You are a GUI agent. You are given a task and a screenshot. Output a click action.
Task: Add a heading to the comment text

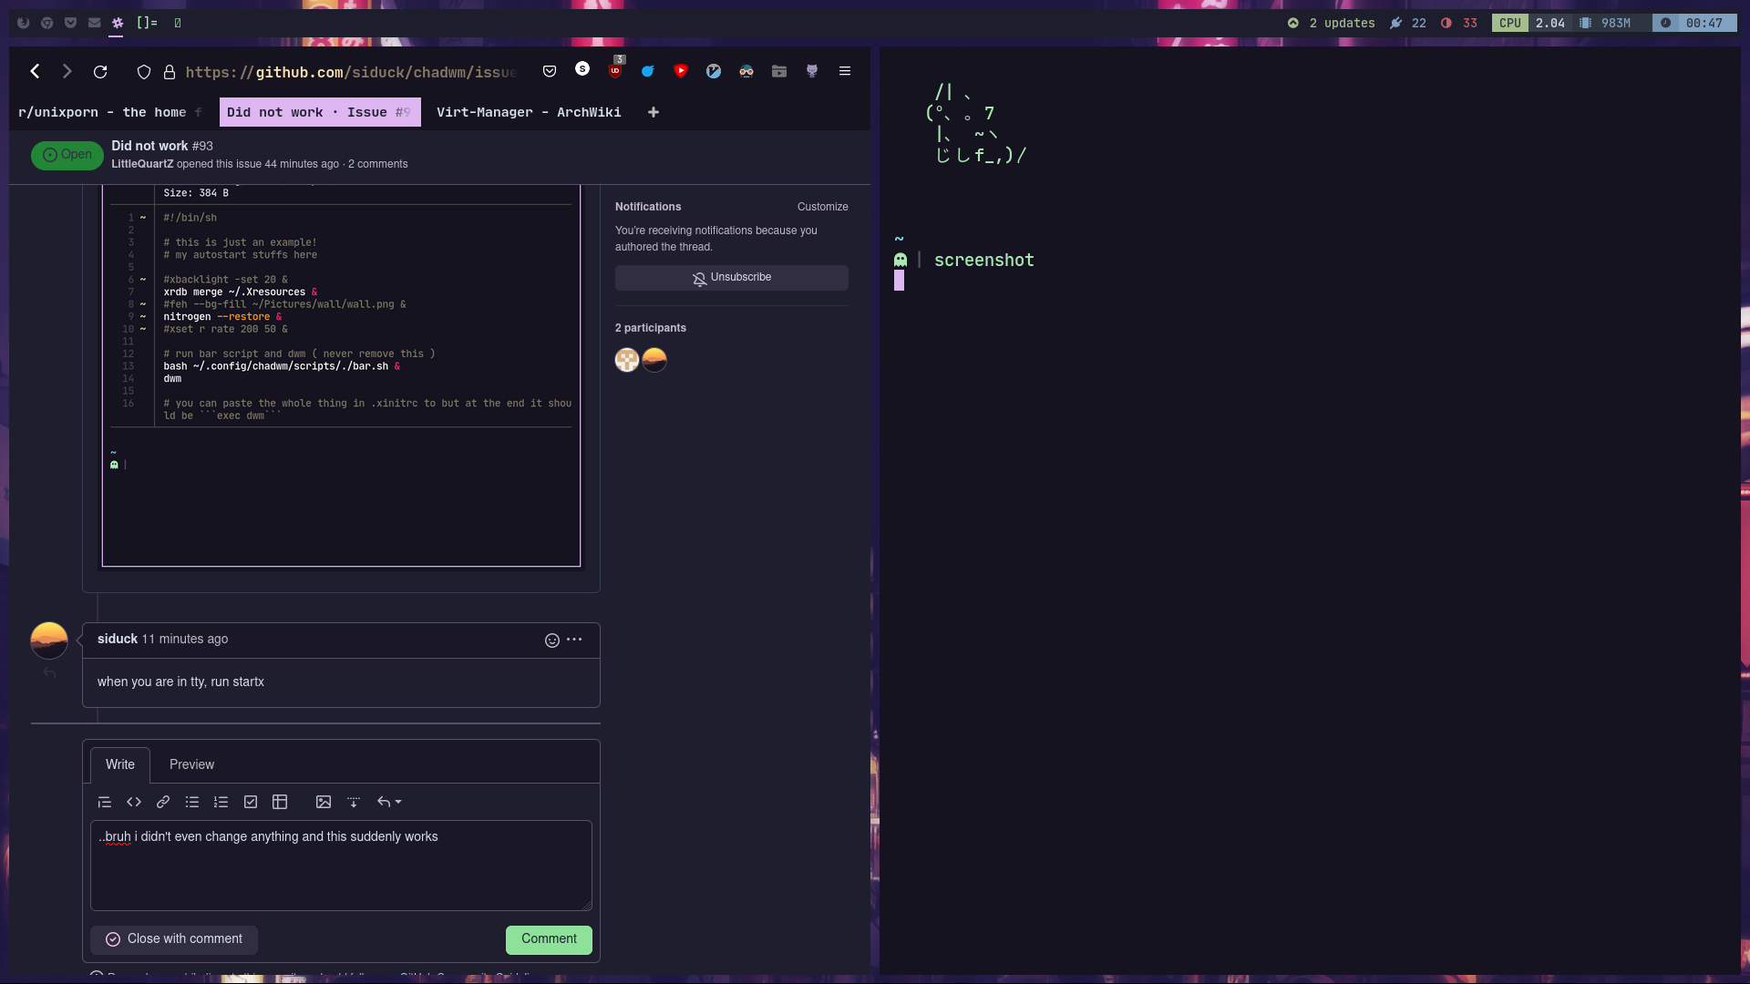pos(104,802)
